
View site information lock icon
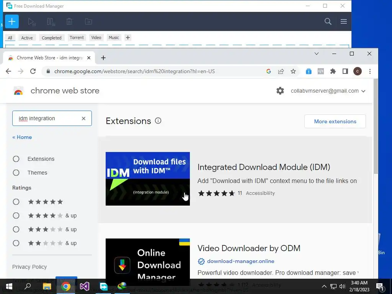pos(48,71)
